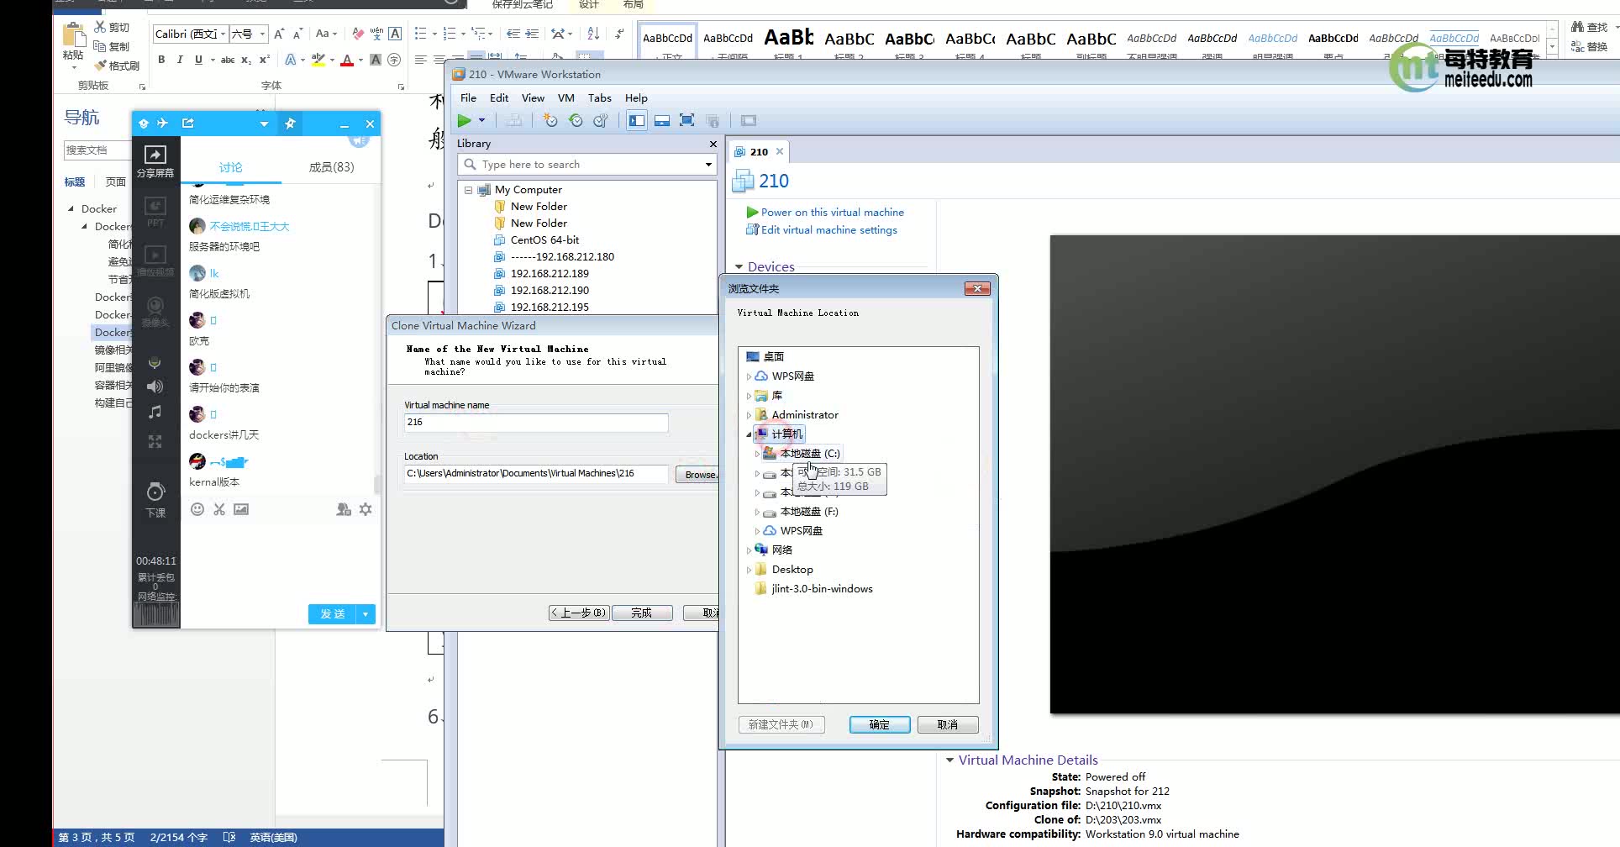Take a snapshot of this virtual machine
Image resolution: width=1620 pixels, height=847 pixels.
click(550, 120)
